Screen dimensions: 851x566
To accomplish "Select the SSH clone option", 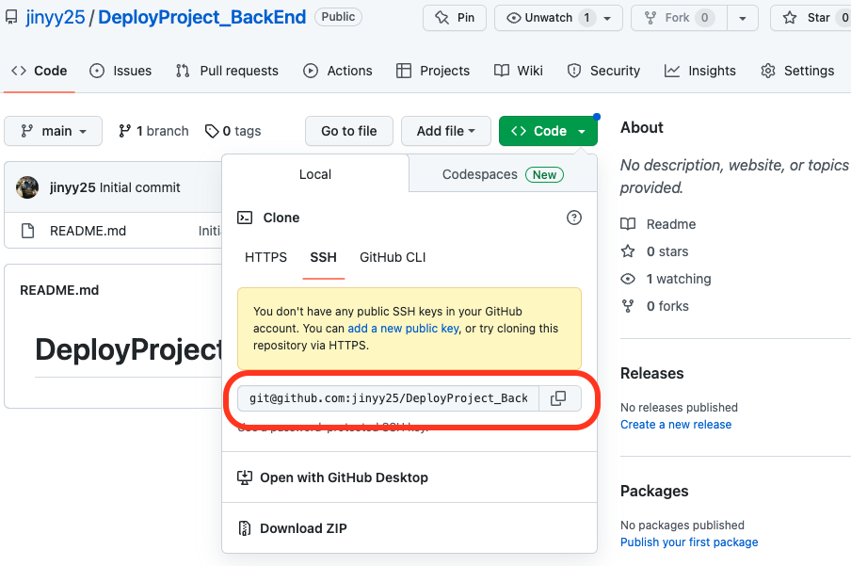I will coord(324,257).
